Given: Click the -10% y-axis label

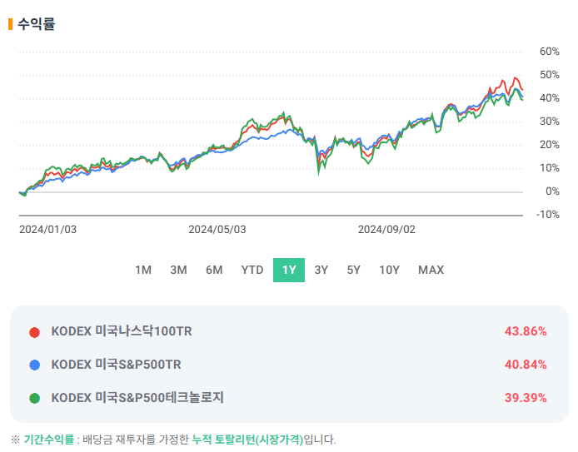Looking at the screenshot, I should coord(548,215).
